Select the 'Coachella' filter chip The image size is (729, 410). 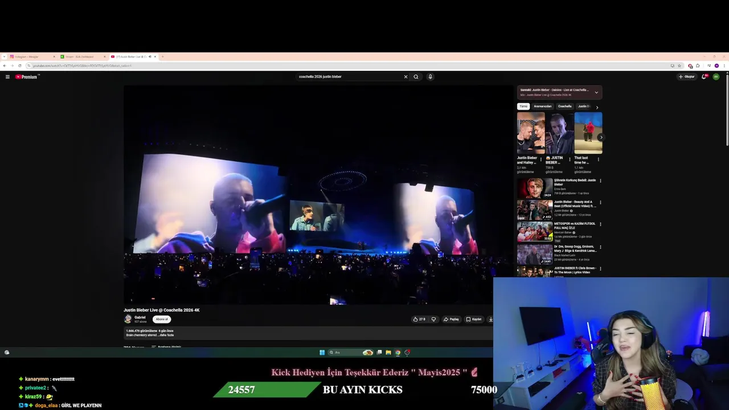coord(564,106)
